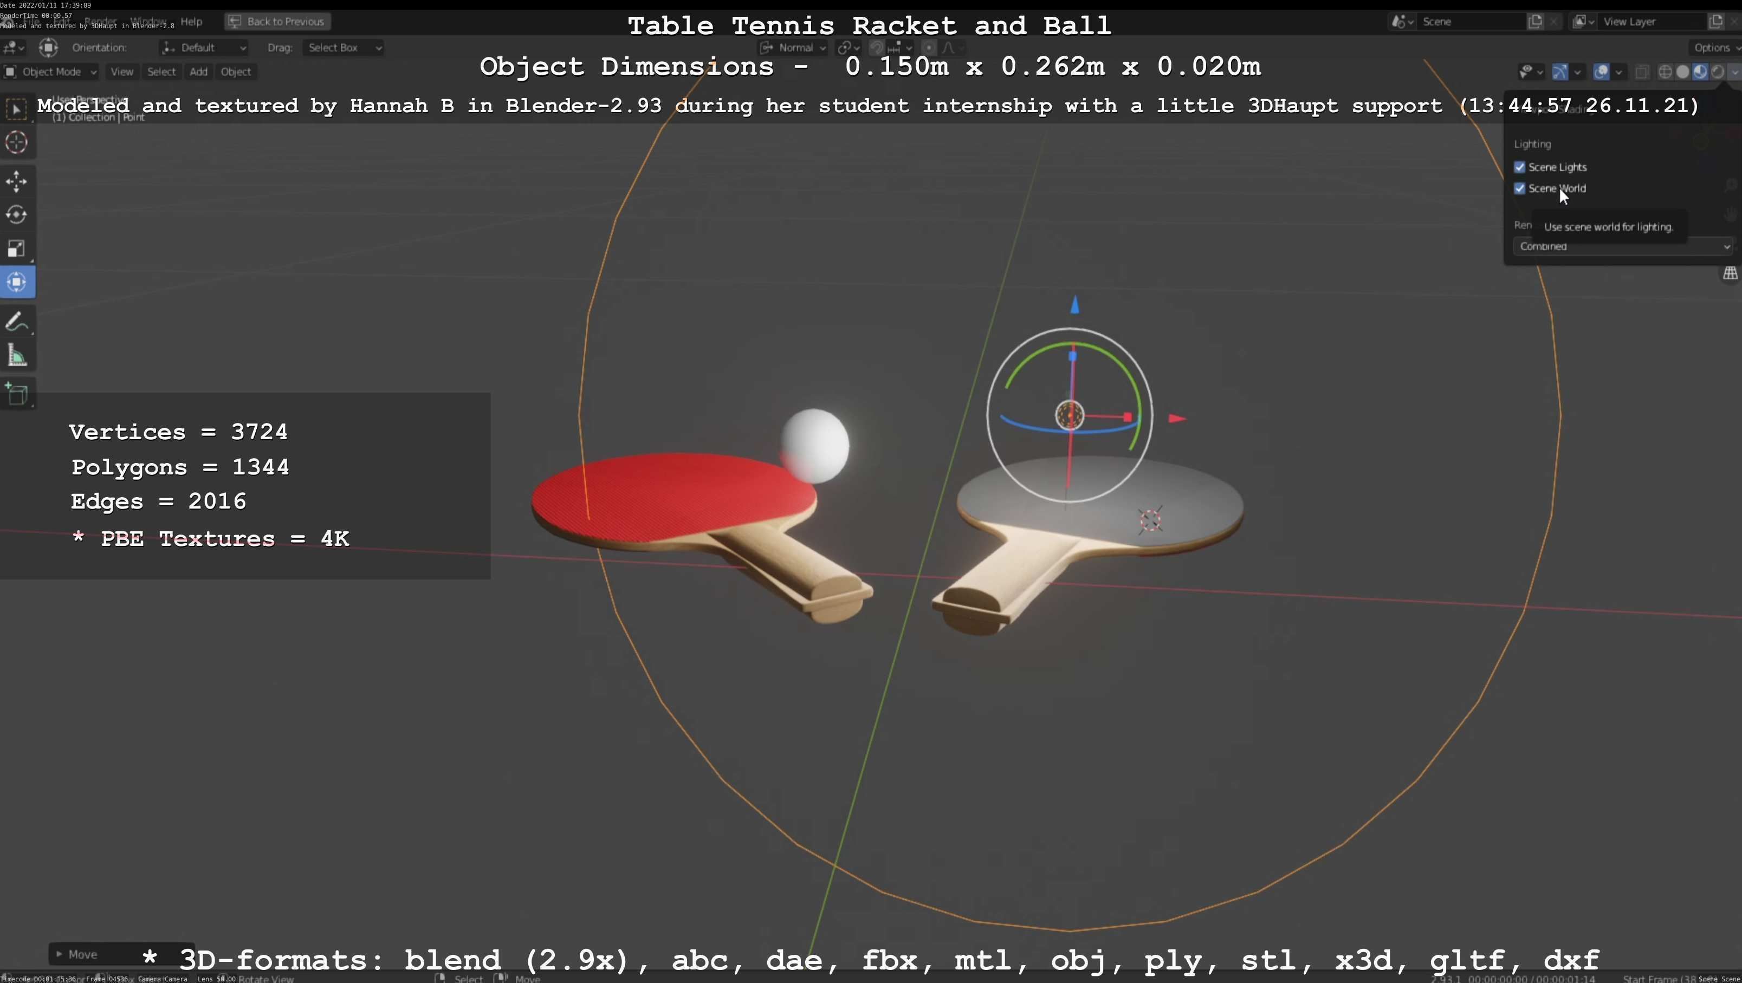
Task: Click the Back to Previous screen icon
Action: [234, 22]
